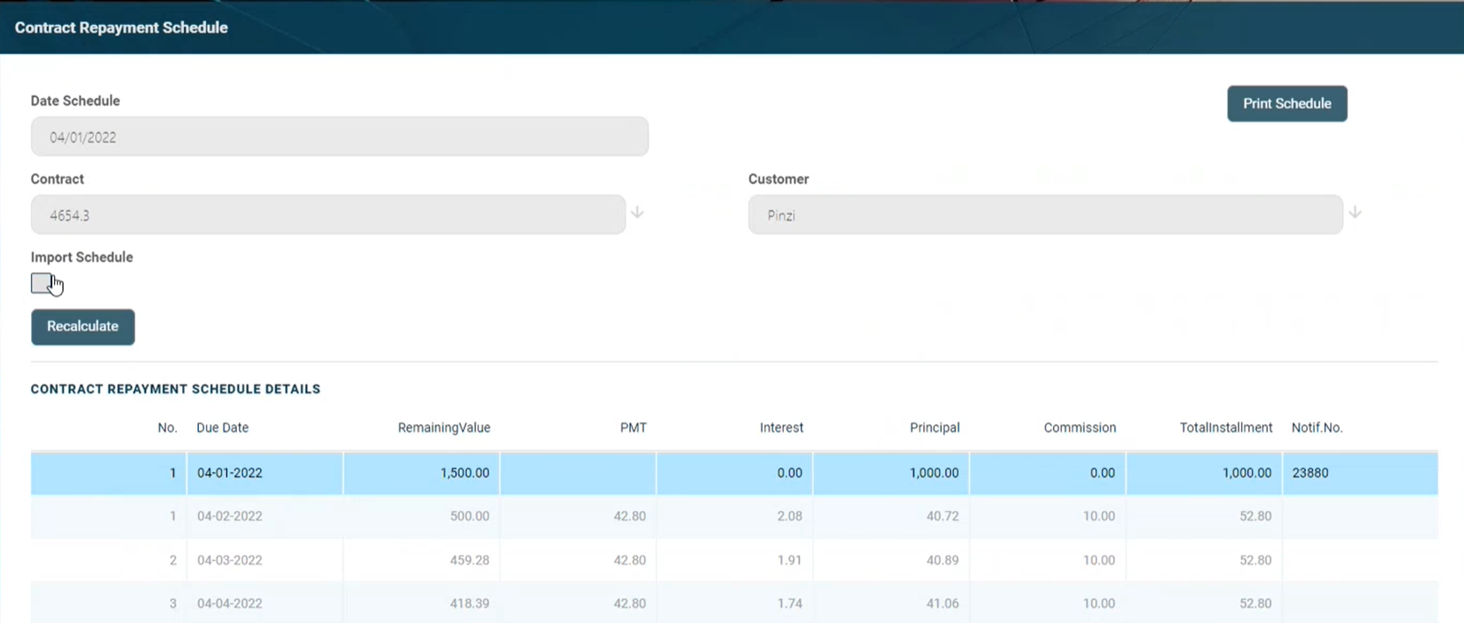Select the row due 04-02-2022

(230, 517)
